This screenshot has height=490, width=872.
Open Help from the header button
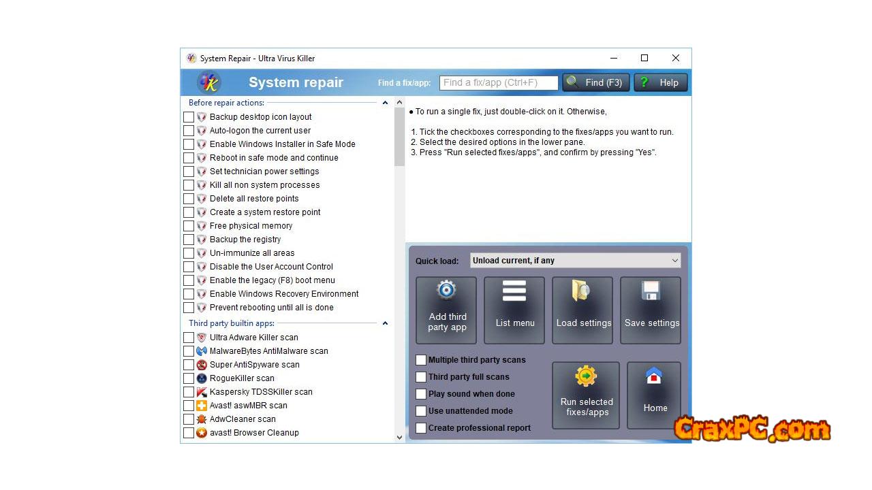point(660,82)
